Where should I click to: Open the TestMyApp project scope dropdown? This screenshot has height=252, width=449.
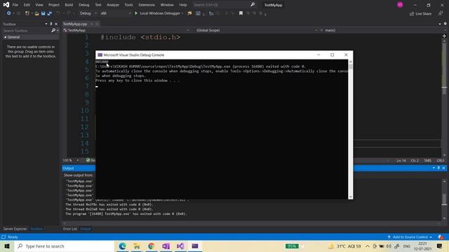[187, 30]
